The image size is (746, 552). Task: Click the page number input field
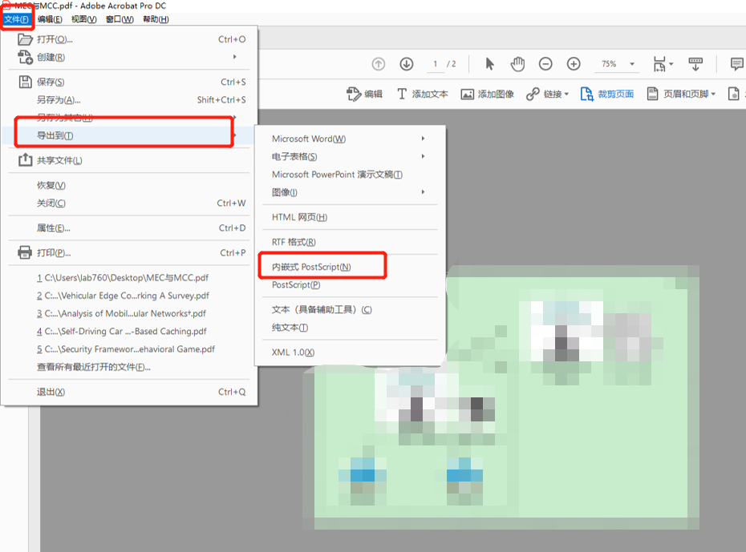[x=435, y=63]
